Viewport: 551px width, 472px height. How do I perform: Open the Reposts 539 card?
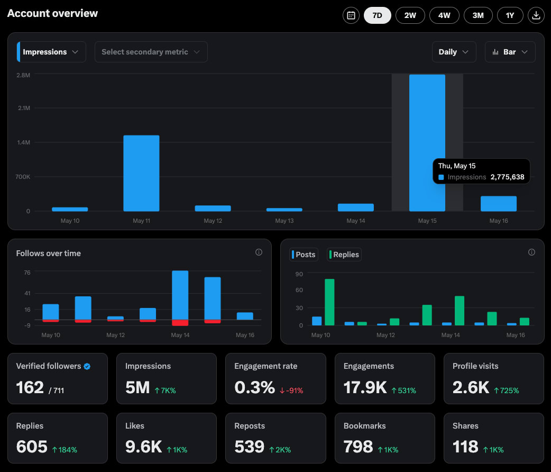click(275, 438)
